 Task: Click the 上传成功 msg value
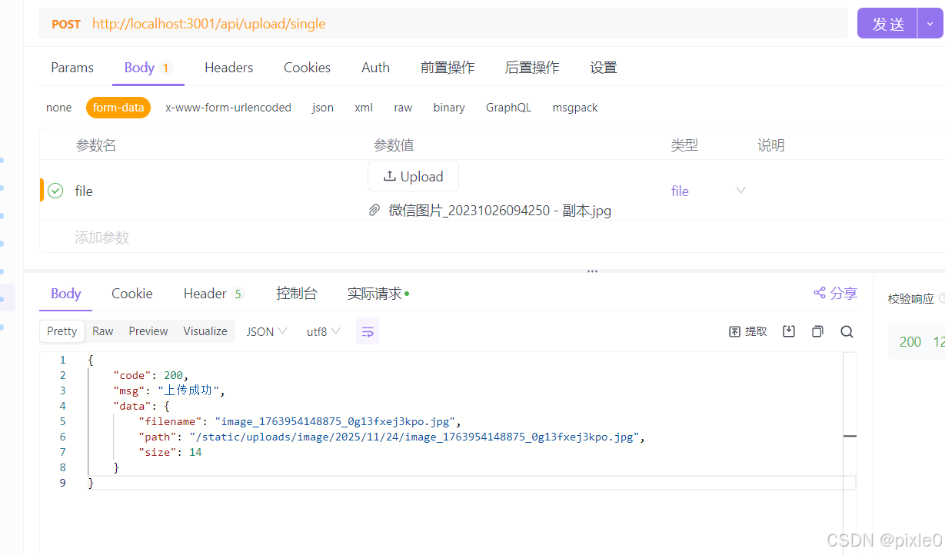click(190, 390)
